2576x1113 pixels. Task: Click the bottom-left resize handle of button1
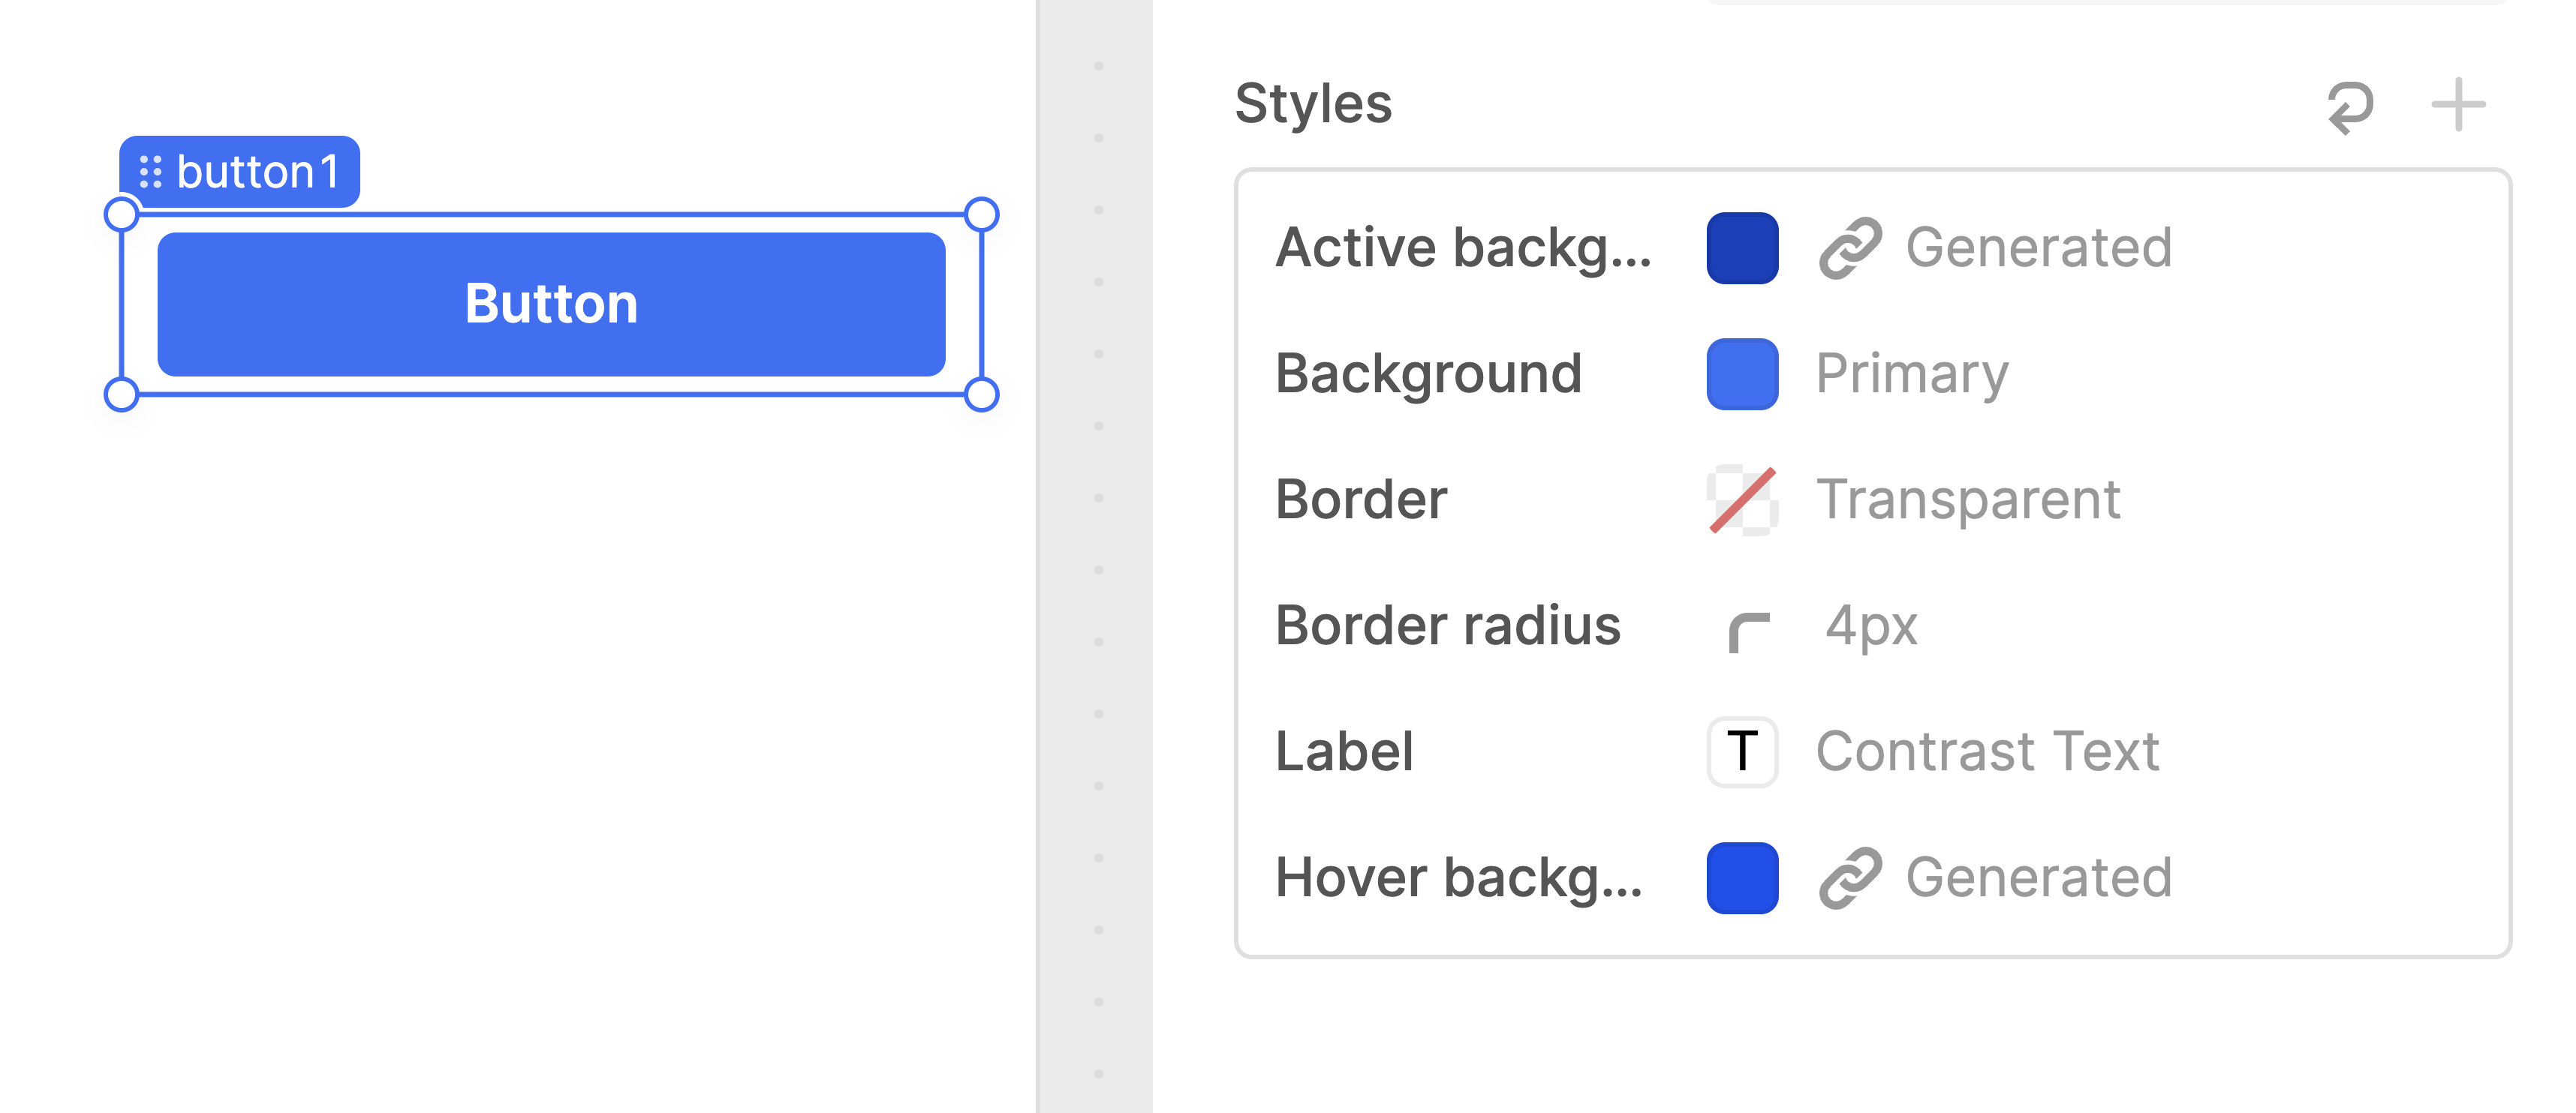[121, 394]
